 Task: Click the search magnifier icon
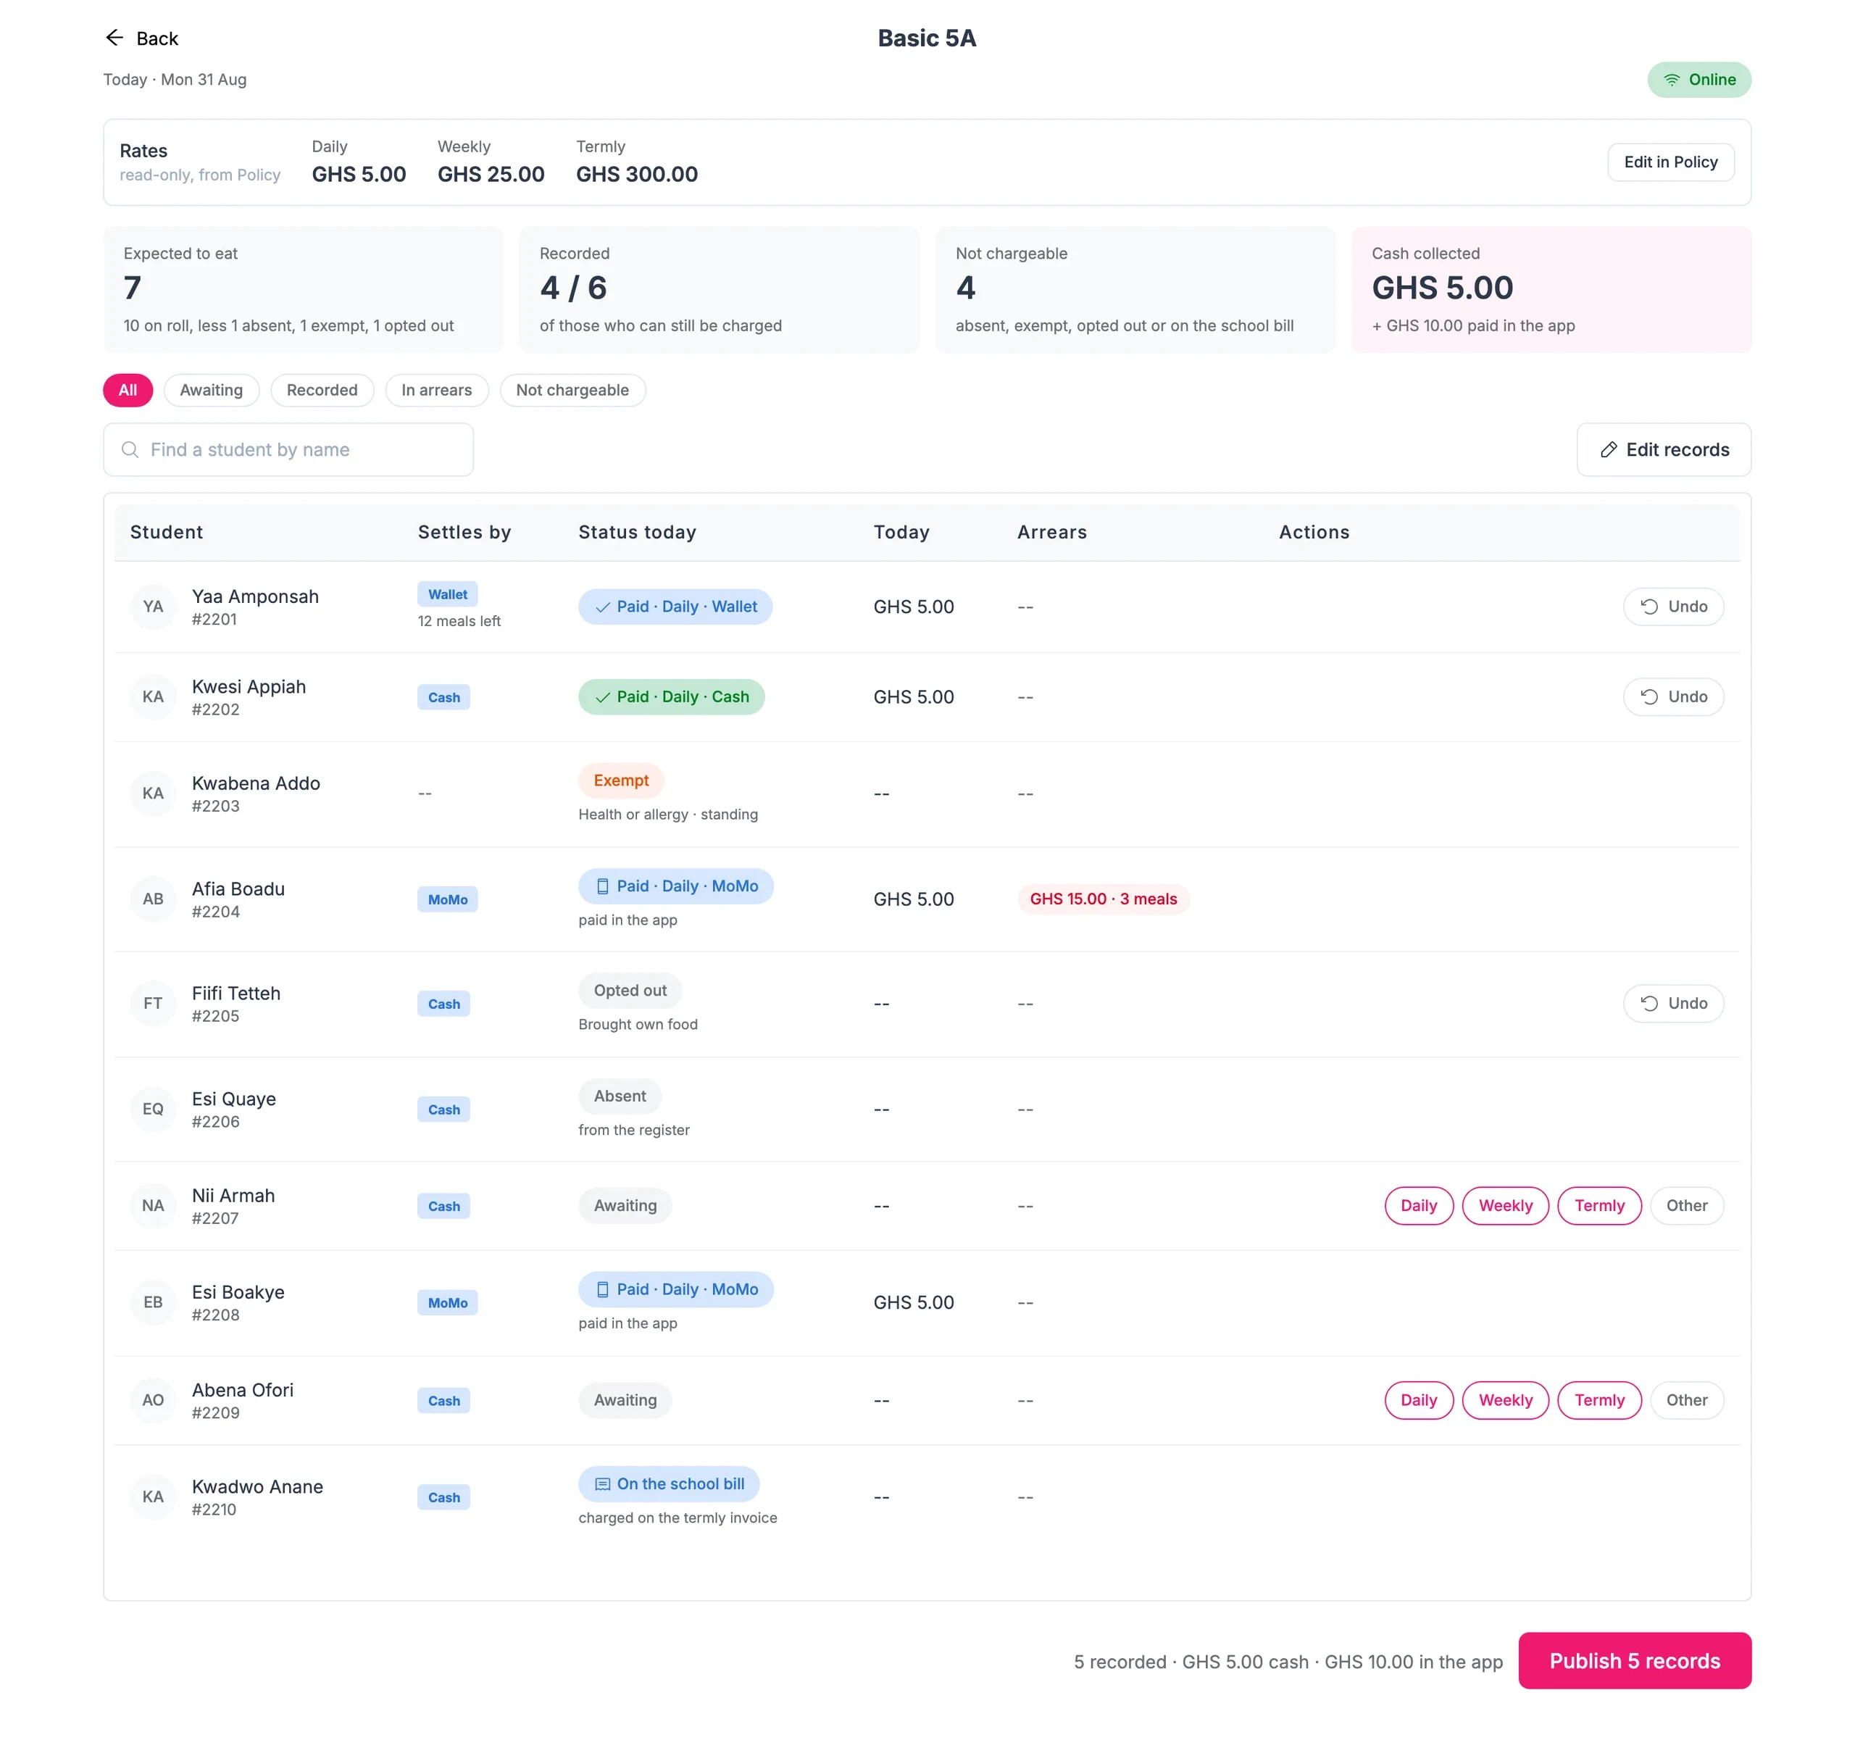[x=130, y=449]
